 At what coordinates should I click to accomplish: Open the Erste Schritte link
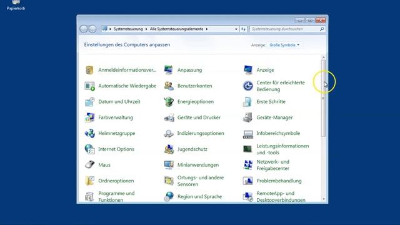(271, 101)
